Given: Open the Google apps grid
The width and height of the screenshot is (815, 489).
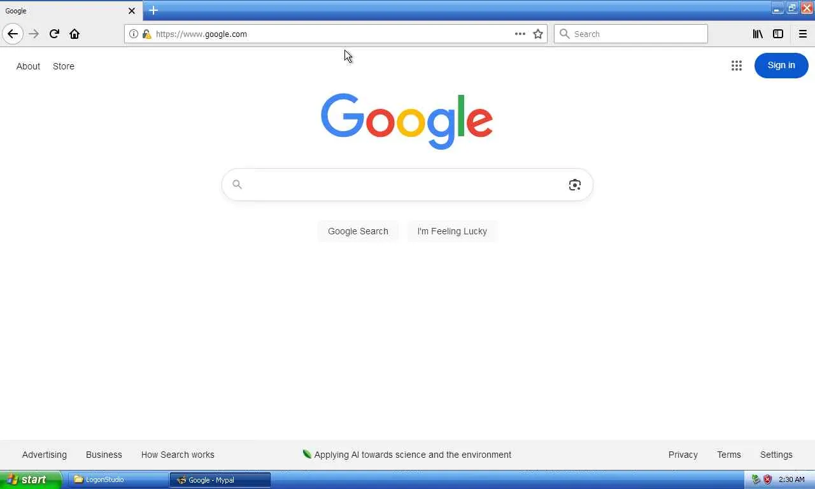Looking at the screenshot, I should point(737,66).
